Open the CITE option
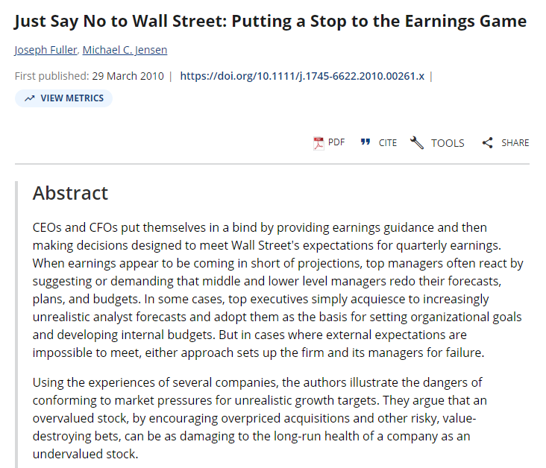 (x=388, y=143)
